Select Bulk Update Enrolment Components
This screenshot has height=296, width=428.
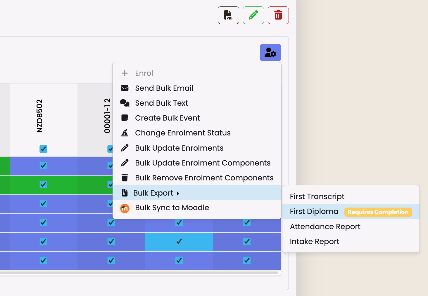click(197, 163)
